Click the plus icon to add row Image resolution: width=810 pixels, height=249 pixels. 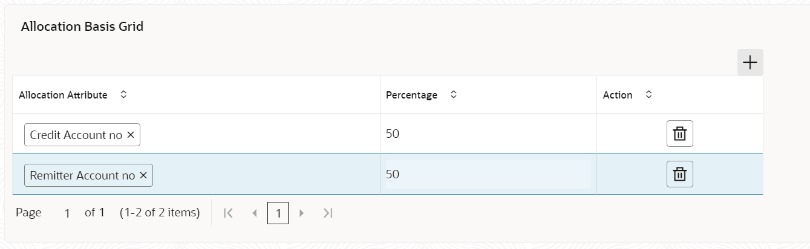click(x=750, y=62)
